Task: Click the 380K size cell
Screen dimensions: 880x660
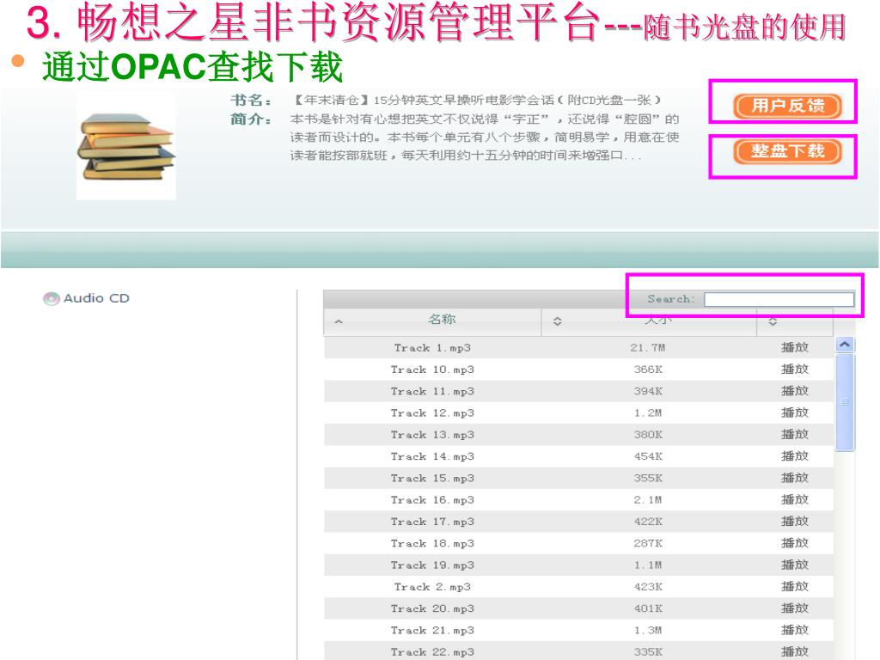Action: pyautogui.click(x=648, y=435)
